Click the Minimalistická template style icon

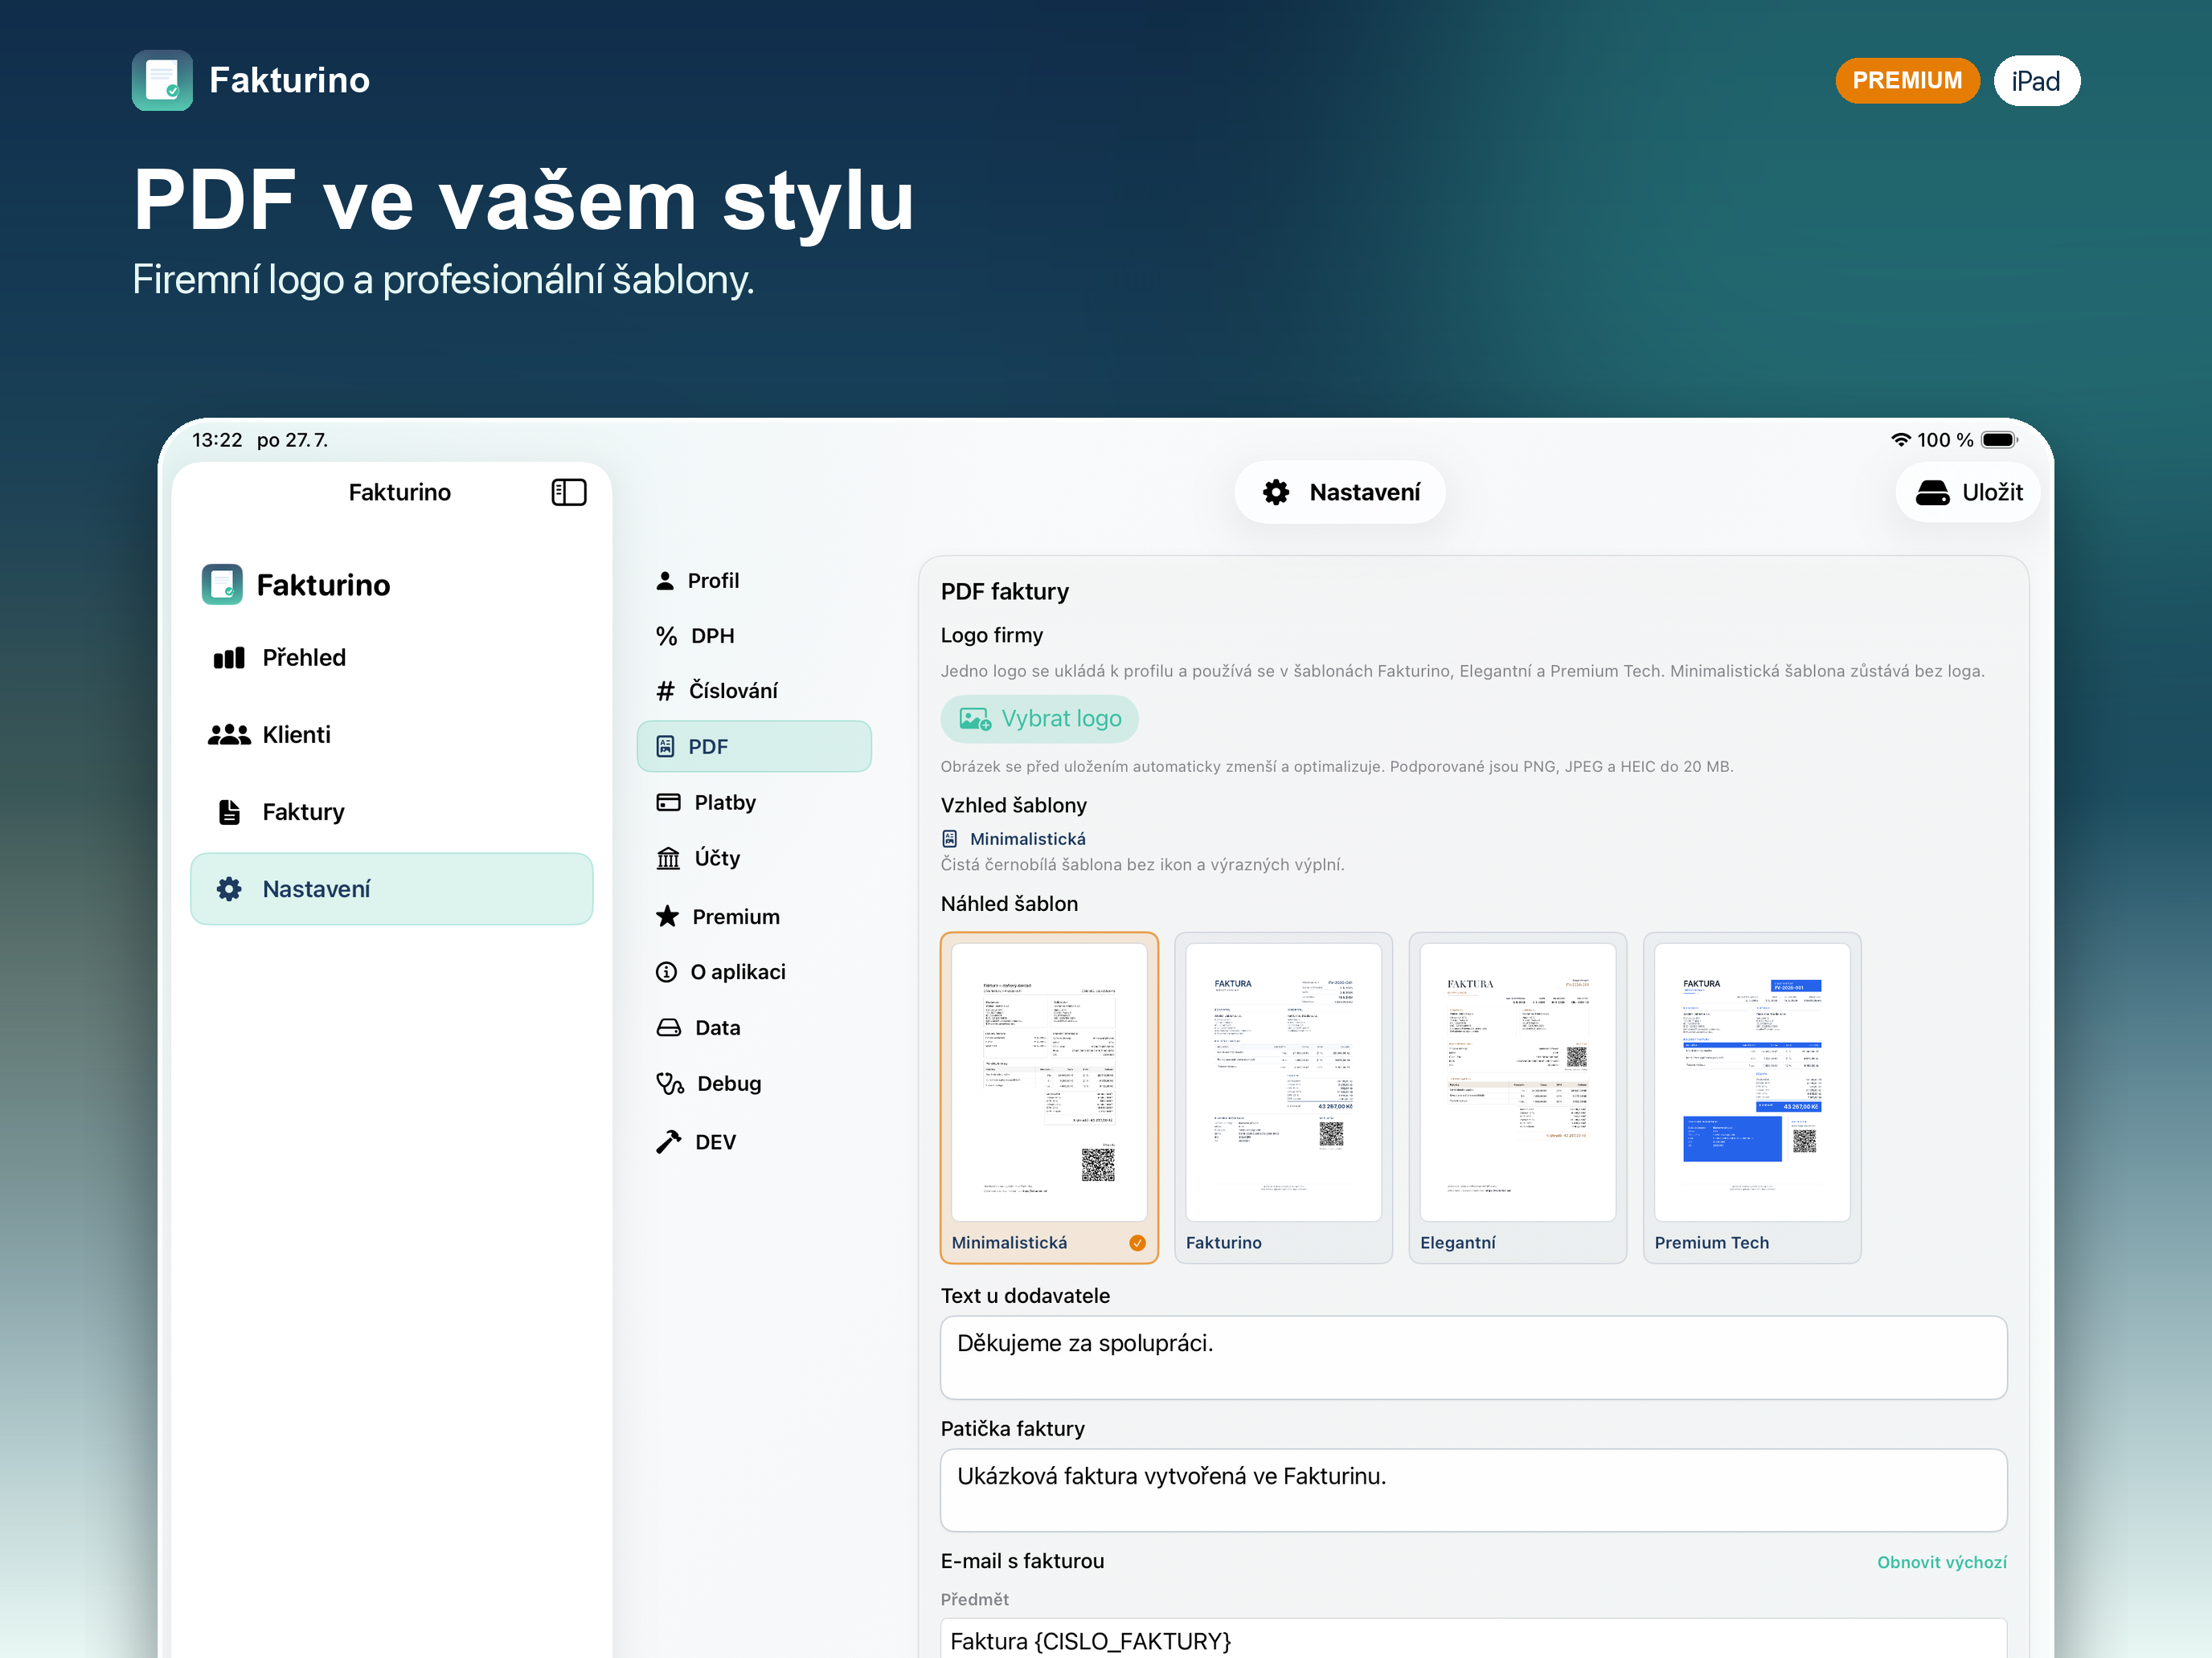click(x=950, y=839)
